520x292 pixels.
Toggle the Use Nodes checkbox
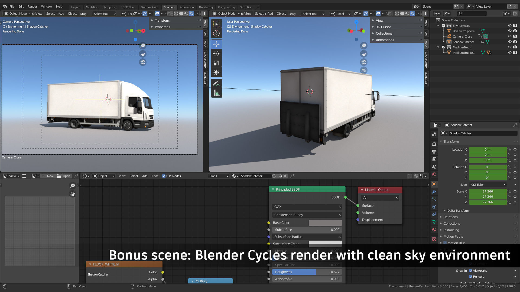pos(164,176)
